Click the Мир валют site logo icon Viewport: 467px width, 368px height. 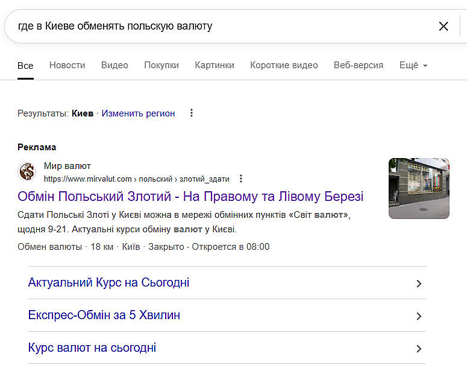pos(27,172)
